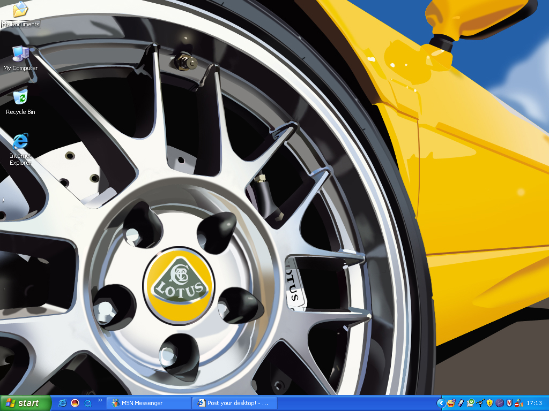
Task: Select the Recycle Bin desktop icon
Action: [x=21, y=102]
